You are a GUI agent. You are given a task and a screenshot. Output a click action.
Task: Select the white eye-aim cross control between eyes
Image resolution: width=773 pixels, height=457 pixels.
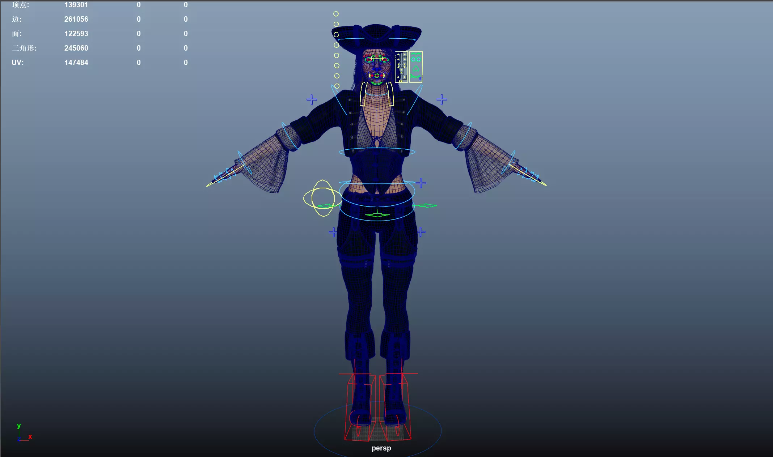click(377, 58)
